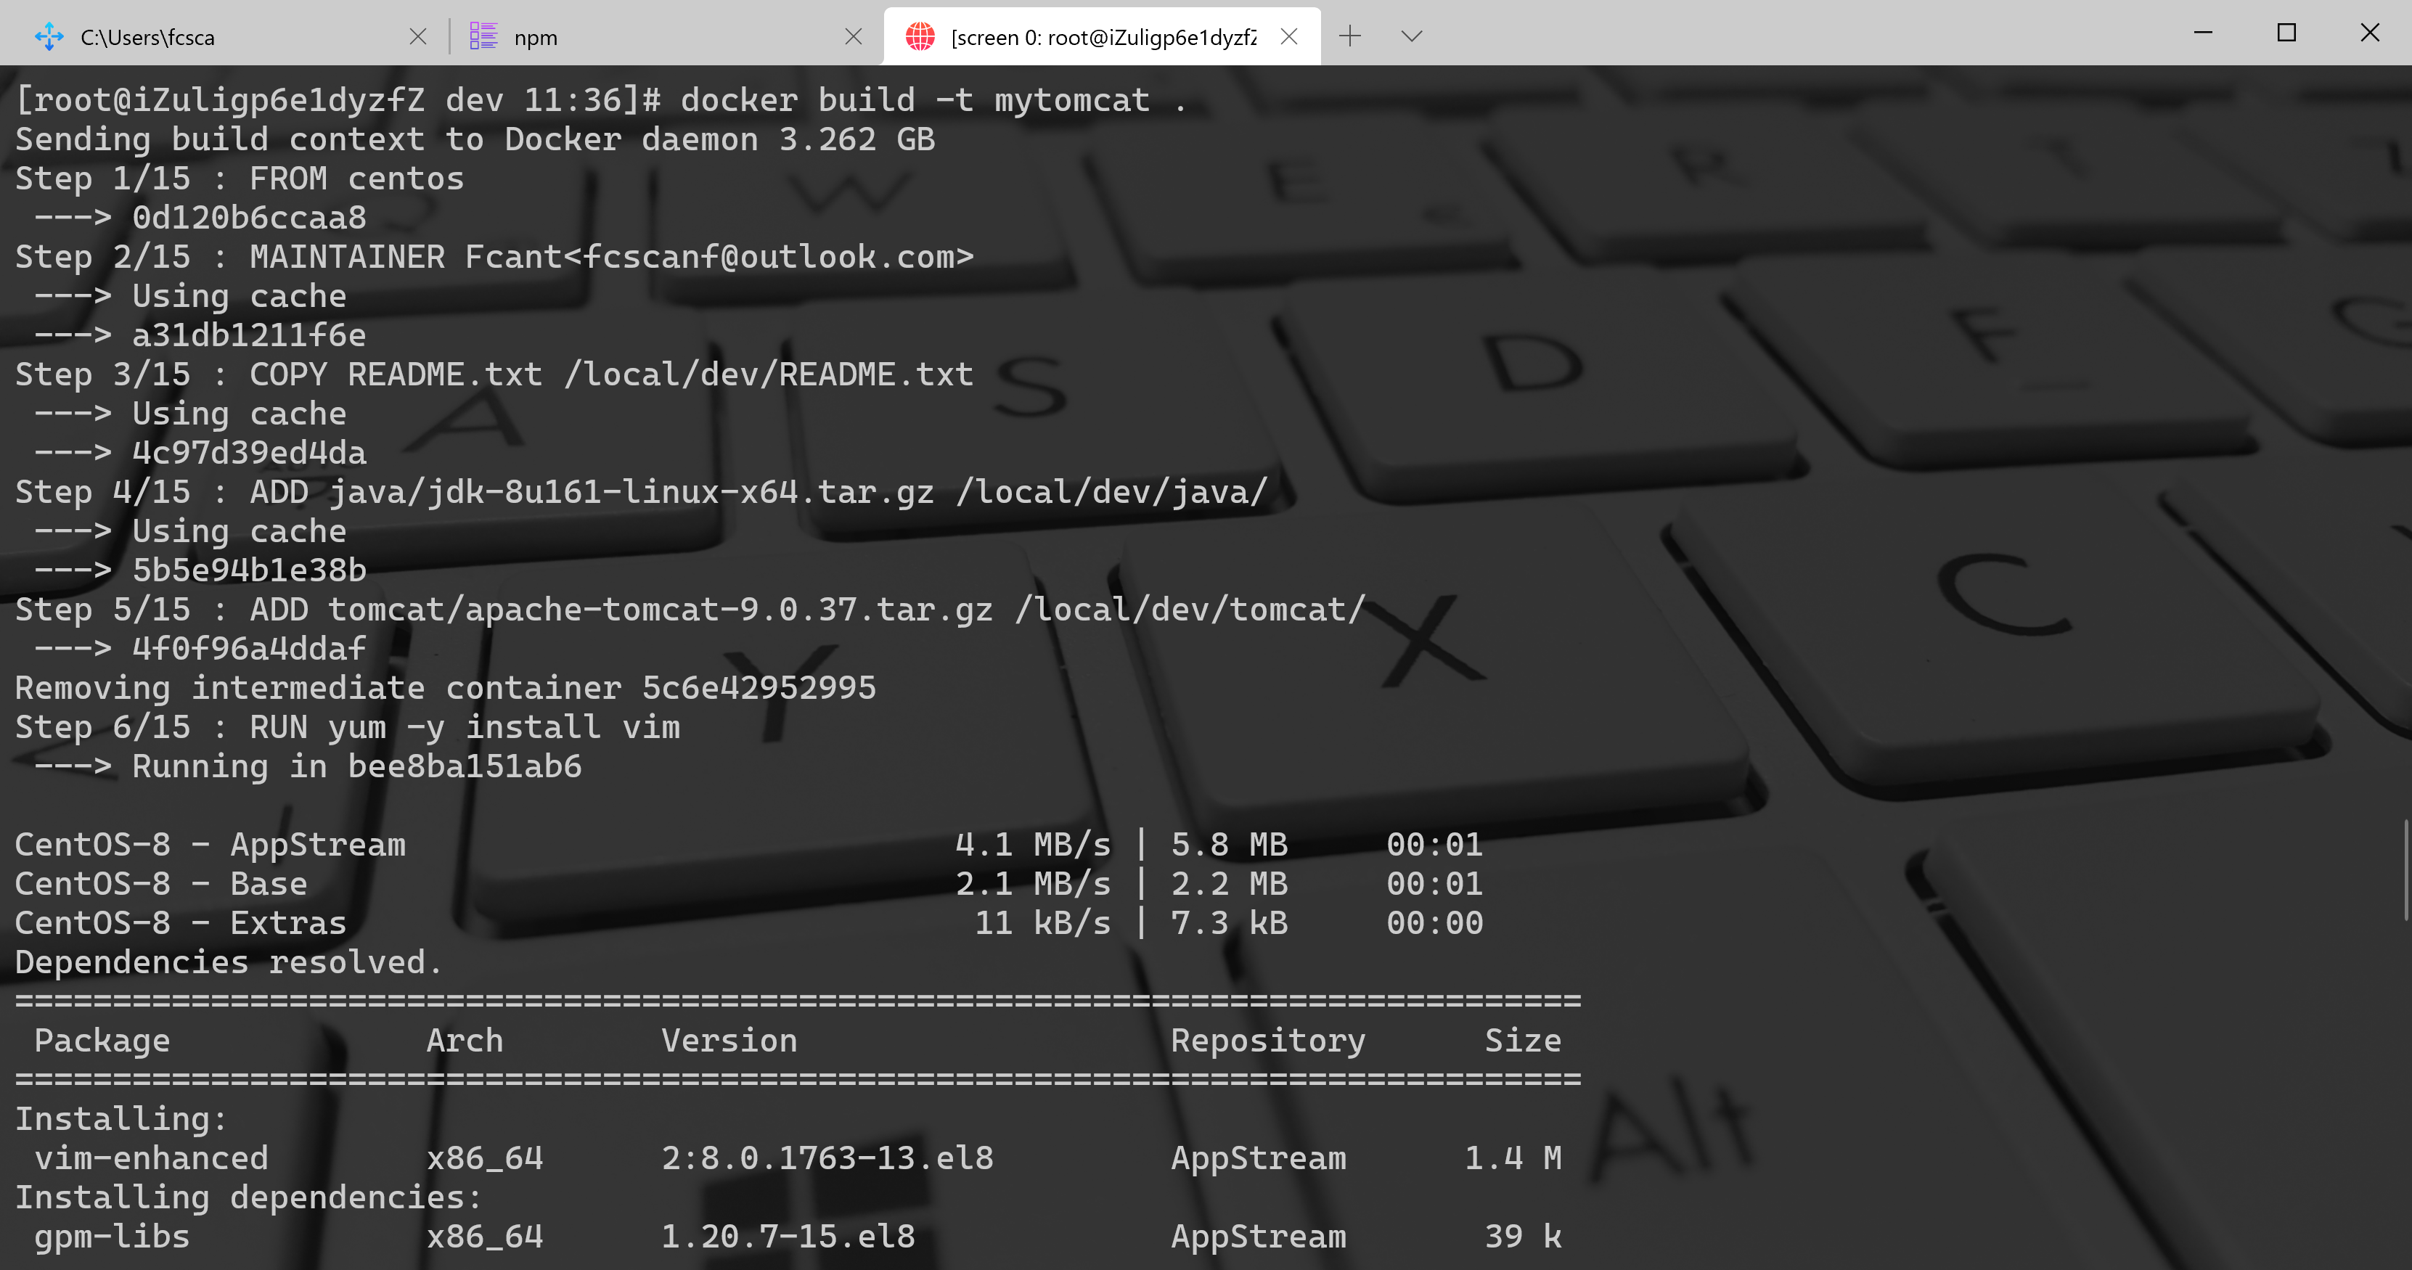Click the vertical scrollbar thumb
Viewport: 2412px width, 1270px height.
pos(2406,870)
